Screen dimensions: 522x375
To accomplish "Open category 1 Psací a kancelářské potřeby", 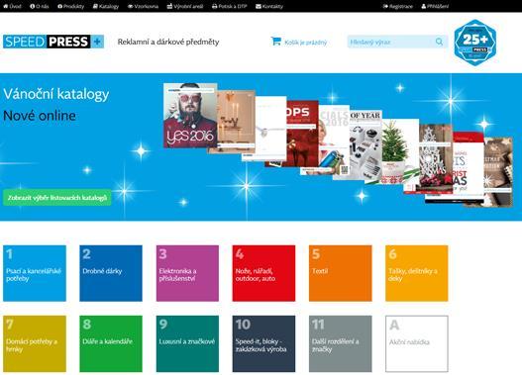I will point(35,273).
